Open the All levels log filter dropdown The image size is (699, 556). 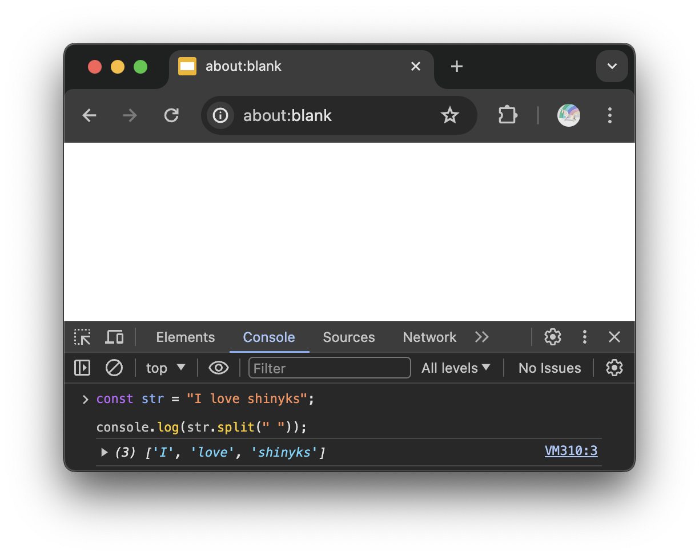click(x=456, y=368)
